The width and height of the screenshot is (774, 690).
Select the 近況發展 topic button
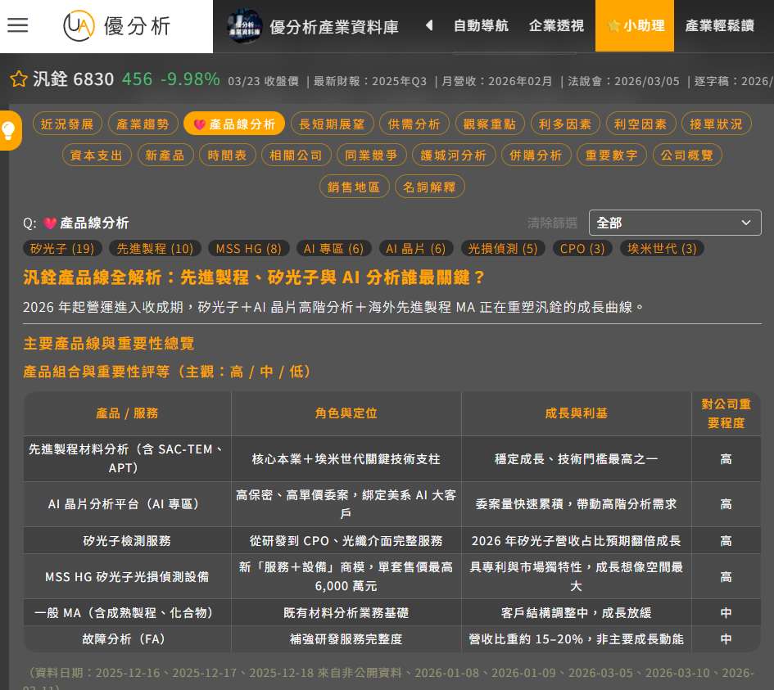point(67,124)
